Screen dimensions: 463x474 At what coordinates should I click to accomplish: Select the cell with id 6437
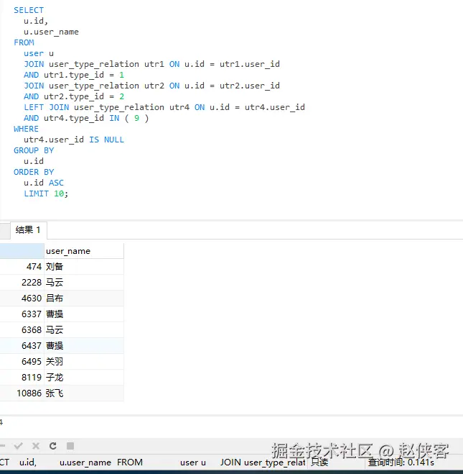[22, 346]
